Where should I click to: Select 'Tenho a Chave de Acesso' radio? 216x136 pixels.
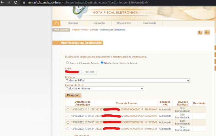click(67, 63)
